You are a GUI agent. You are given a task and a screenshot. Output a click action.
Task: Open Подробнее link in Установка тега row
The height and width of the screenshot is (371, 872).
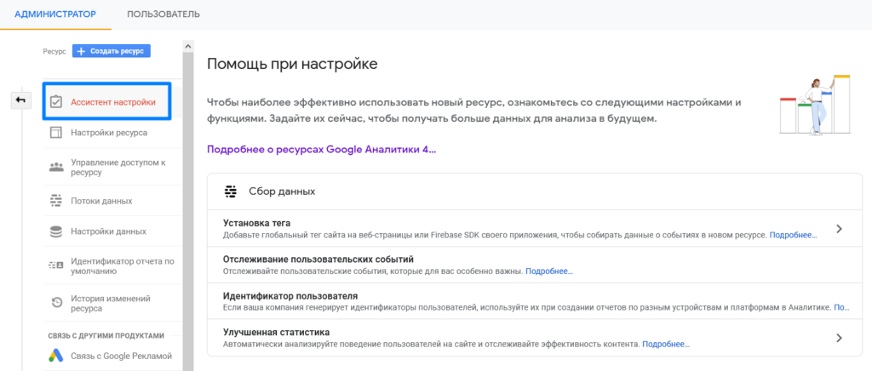(793, 236)
